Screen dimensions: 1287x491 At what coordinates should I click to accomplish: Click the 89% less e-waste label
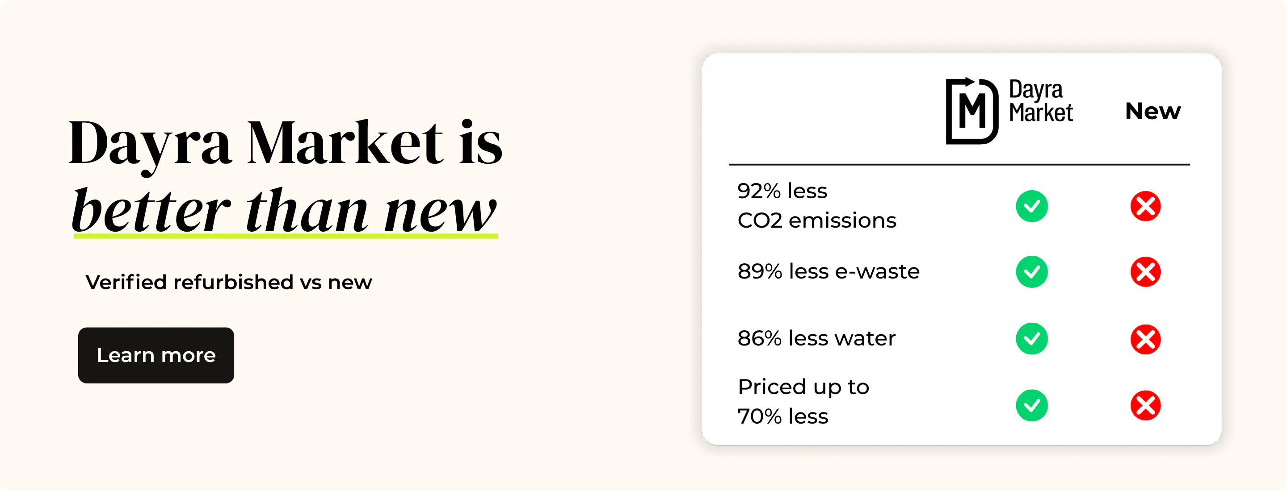pyautogui.click(x=828, y=271)
